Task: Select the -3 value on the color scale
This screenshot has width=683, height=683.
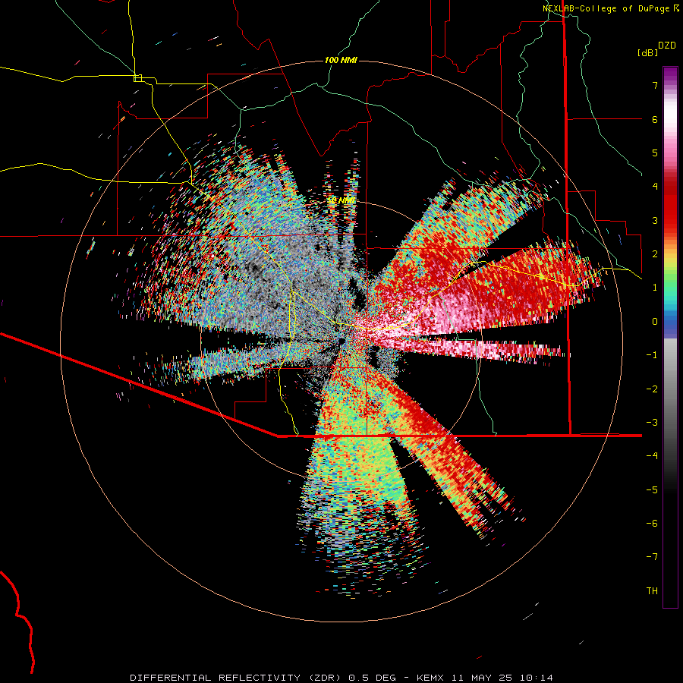Action: (x=652, y=423)
